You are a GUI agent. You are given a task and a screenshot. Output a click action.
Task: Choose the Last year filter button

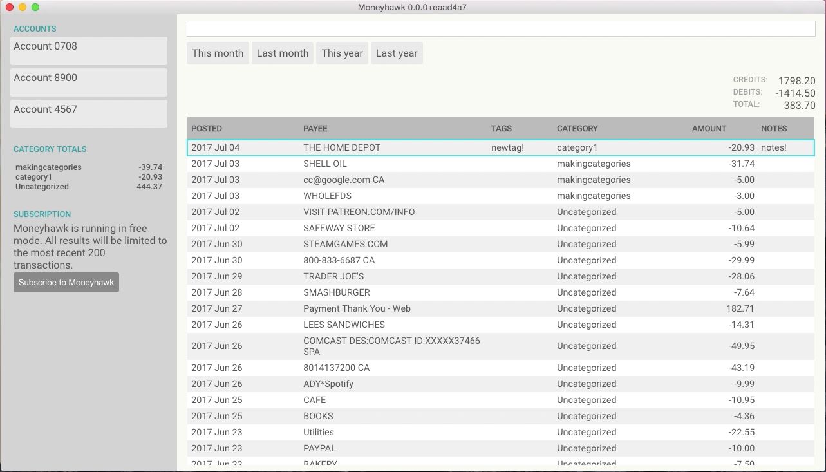click(397, 53)
